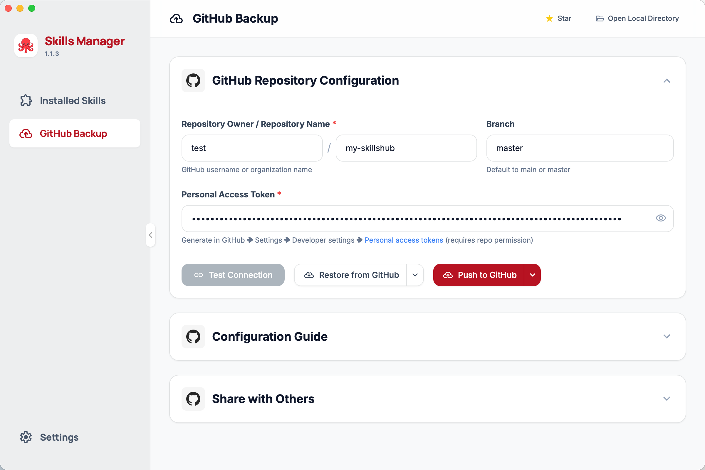
Task: Open the Personal access tokens link
Action: point(404,240)
